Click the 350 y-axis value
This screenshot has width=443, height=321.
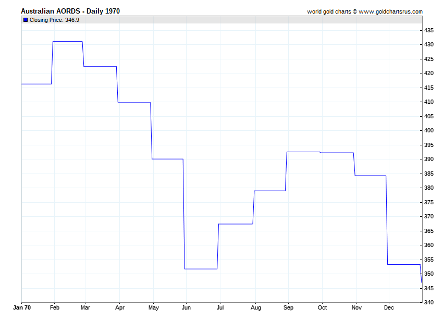pyautogui.click(x=429, y=274)
